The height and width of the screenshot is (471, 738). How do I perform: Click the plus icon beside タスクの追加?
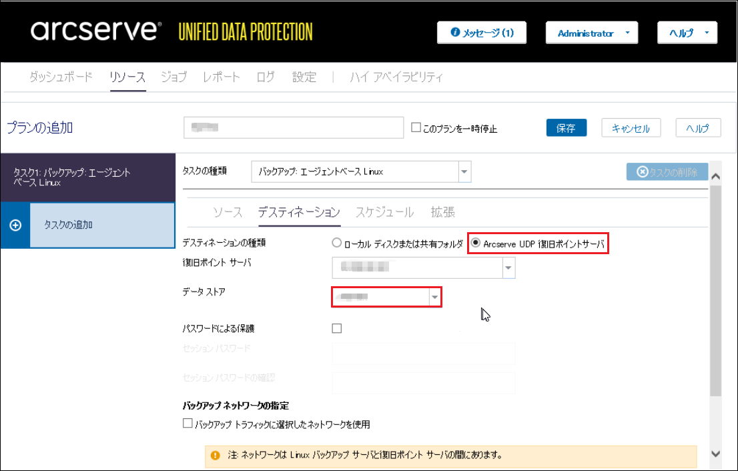tap(15, 225)
